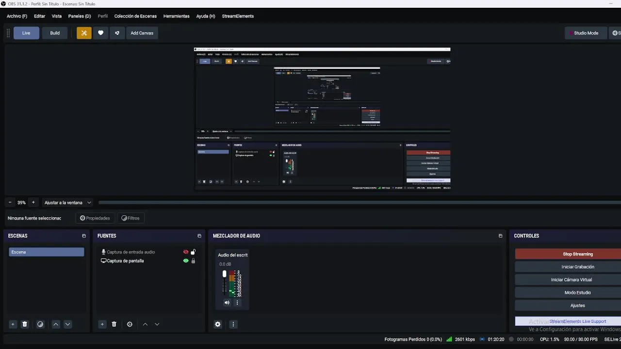Image resolution: width=621 pixels, height=349 pixels.
Task: Mute the Audio del escritorio channel
Action: click(x=227, y=302)
